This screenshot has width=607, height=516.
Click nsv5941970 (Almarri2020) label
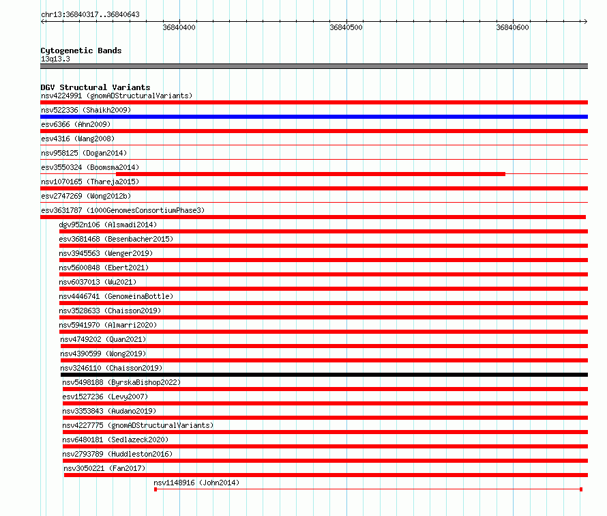[x=108, y=325]
